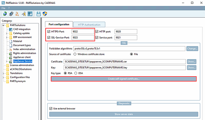The height and width of the screenshot is (120, 205).
Task: Click the globe refresh toolbar icon
Action: click(5, 14)
